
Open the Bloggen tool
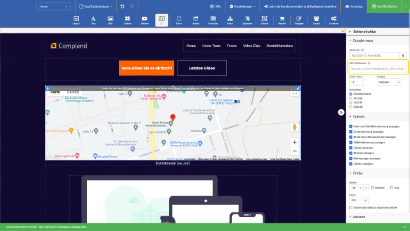point(299,20)
